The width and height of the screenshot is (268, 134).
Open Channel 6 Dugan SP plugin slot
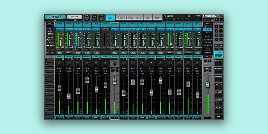pyautogui.click(x=105, y=29)
